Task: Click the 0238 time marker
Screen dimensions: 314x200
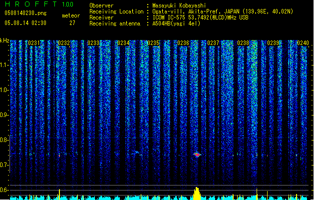Action: click(x=243, y=43)
